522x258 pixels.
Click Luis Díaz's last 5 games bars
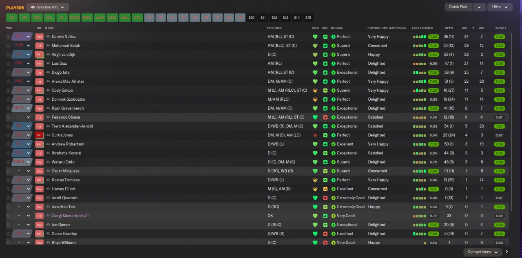419,64
